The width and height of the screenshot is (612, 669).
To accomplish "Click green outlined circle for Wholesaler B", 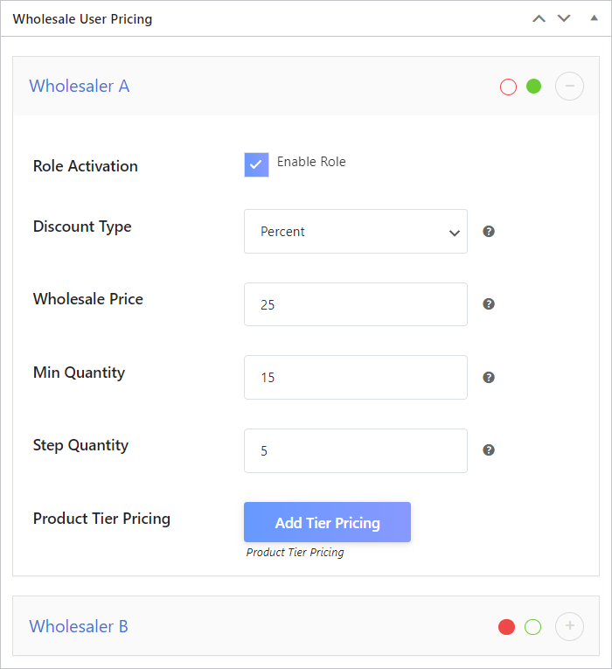I will pyautogui.click(x=532, y=626).
